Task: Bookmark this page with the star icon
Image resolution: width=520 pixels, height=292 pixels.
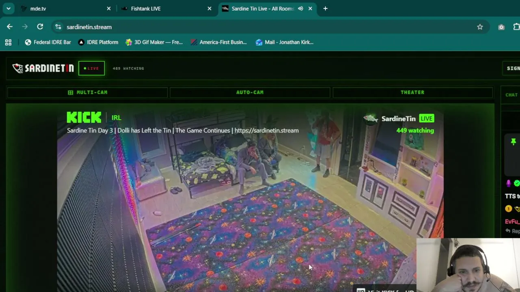Action: (x=480, y=27)
